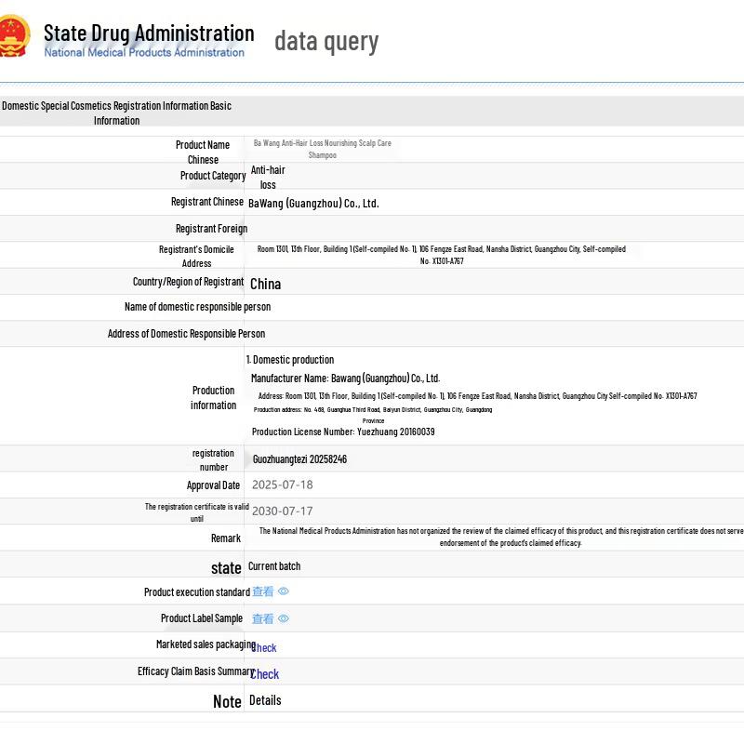Click the national emblem logo
This screenshot has height=744, width=744.
click(x=14, y=36)
